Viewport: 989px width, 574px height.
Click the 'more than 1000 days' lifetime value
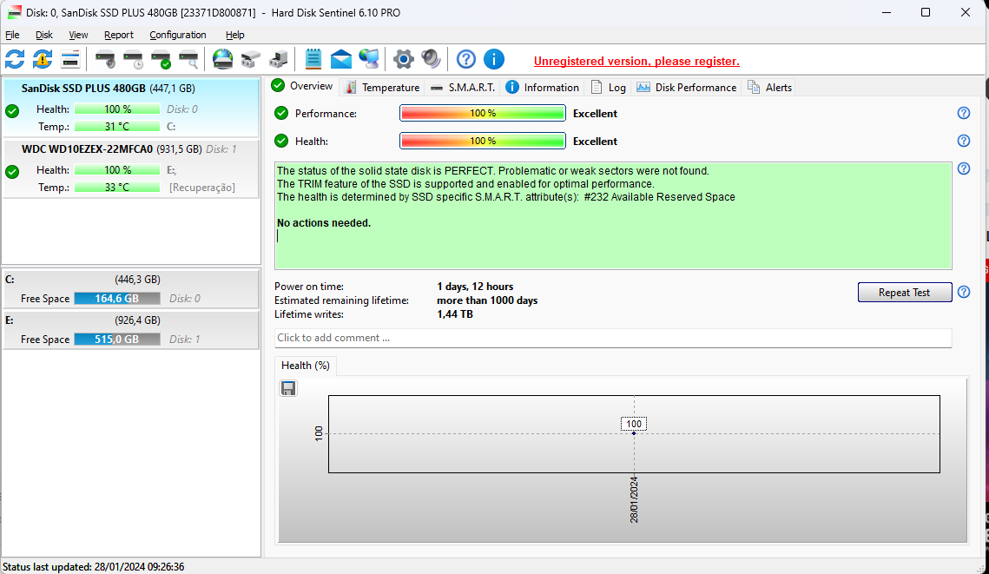487,300
